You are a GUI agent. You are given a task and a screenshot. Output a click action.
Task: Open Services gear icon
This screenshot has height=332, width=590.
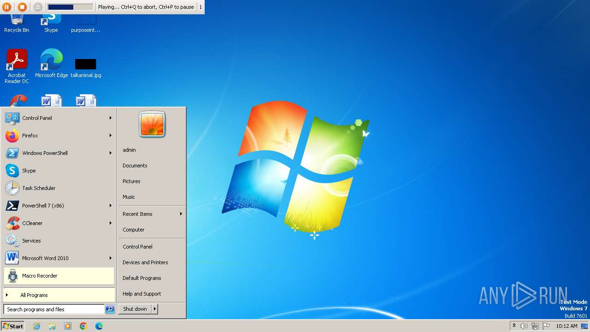[12, 241]
